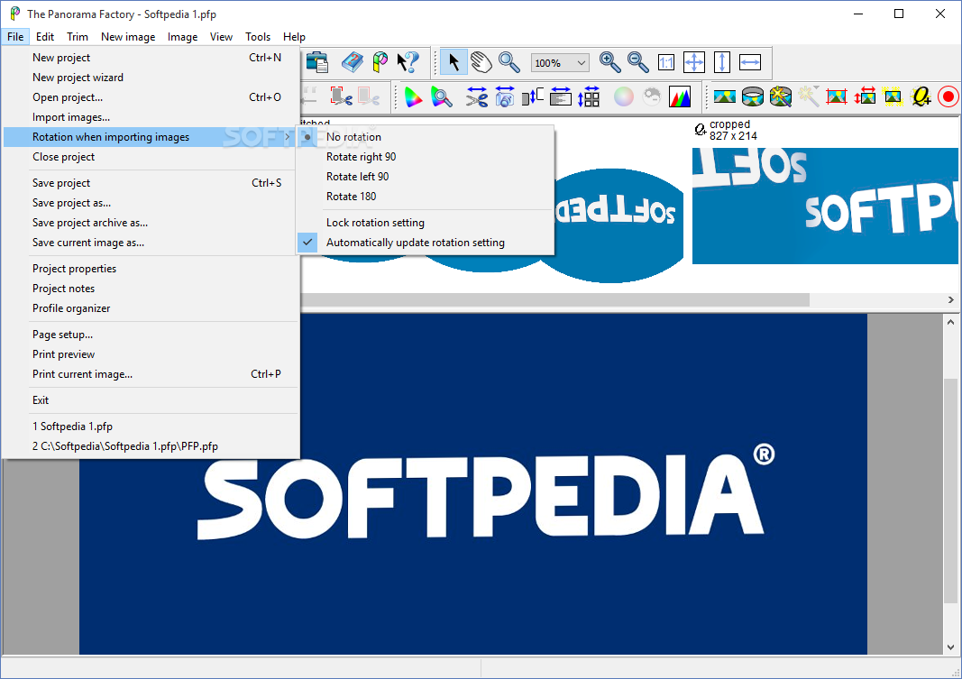Choose Save project archive as...

click(x=151, y=223)
